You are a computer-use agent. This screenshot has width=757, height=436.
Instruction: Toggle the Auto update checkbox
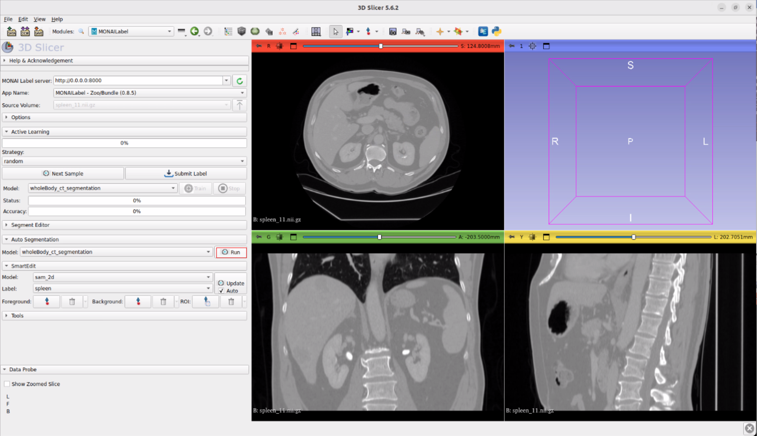pos(221,291)
